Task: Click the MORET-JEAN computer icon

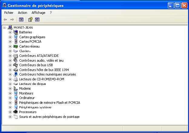Action: [10, 27]
